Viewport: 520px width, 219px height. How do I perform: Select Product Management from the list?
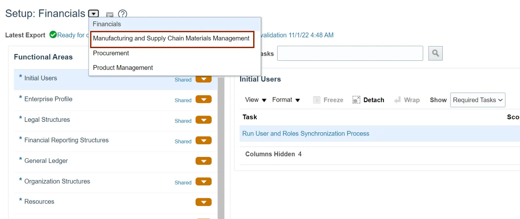coord(123,68)
